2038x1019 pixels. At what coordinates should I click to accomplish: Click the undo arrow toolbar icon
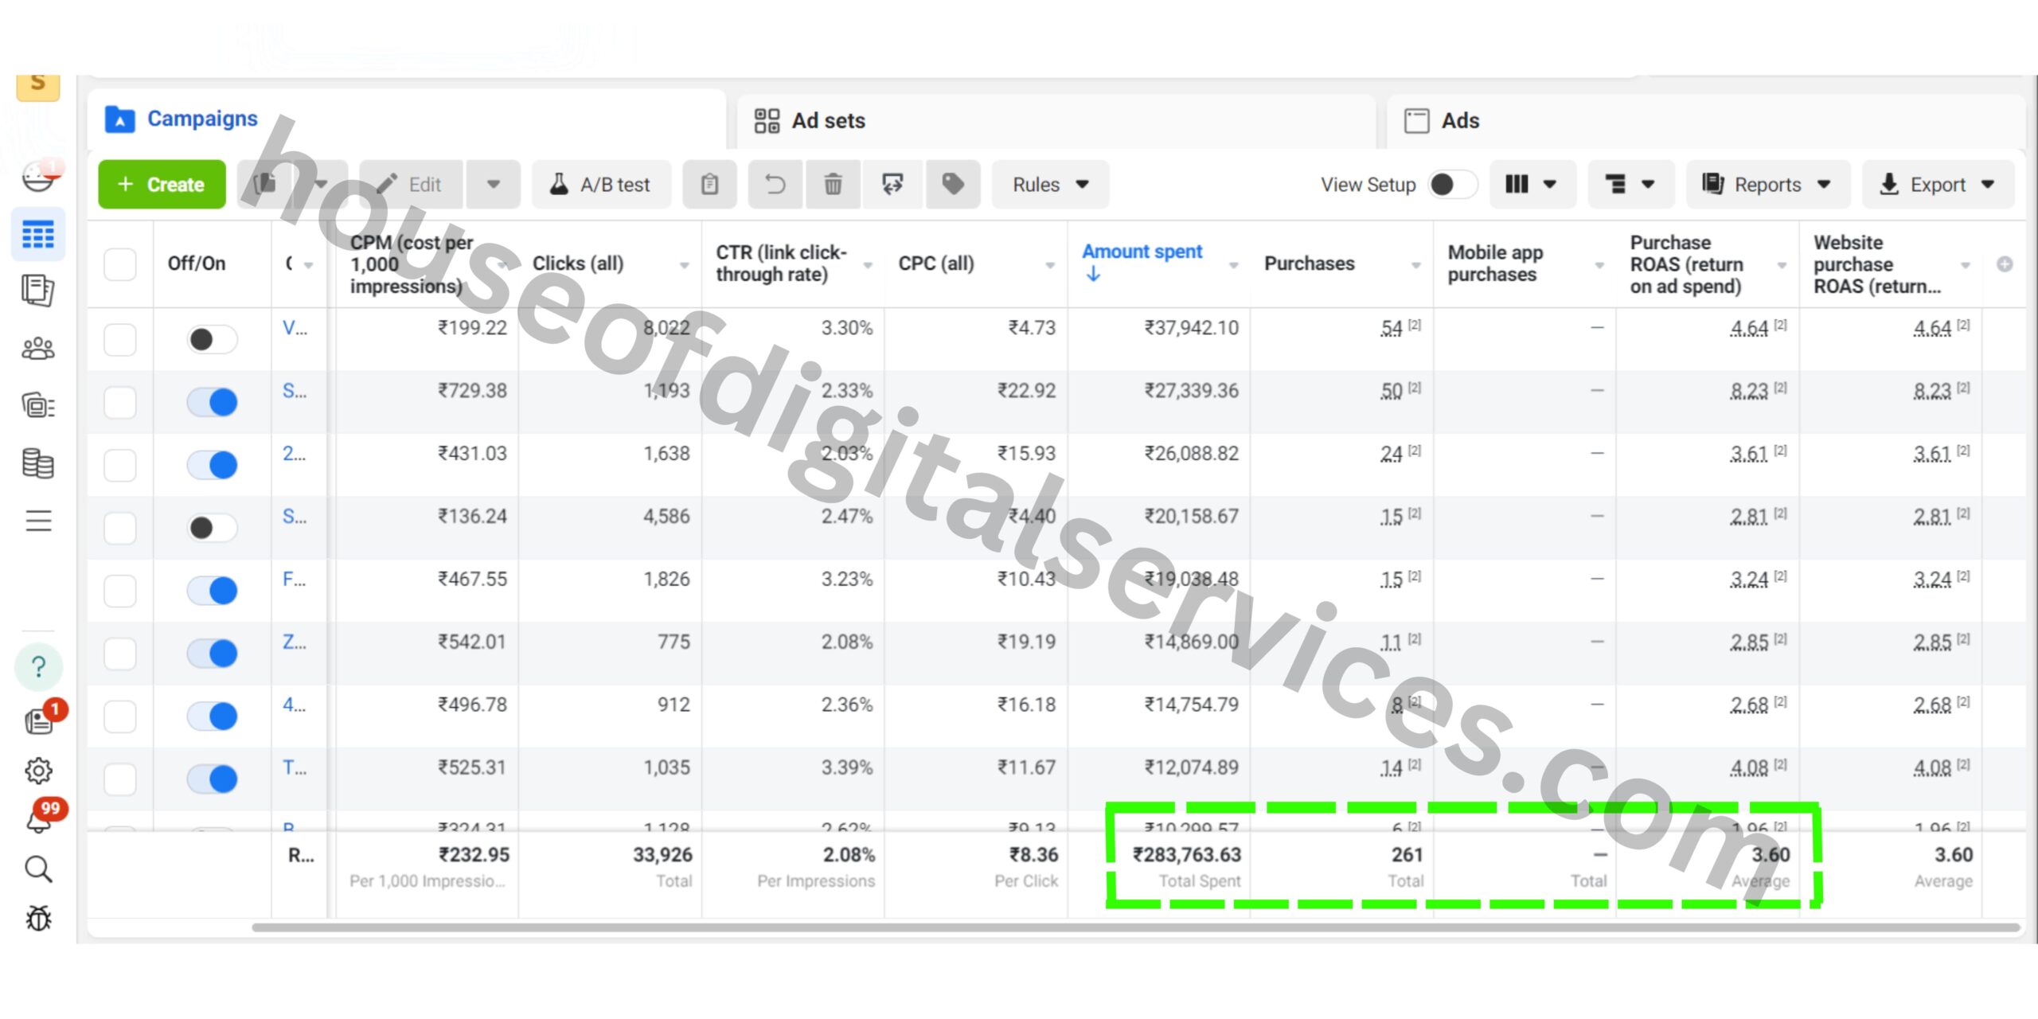click(x=775, y=185)
